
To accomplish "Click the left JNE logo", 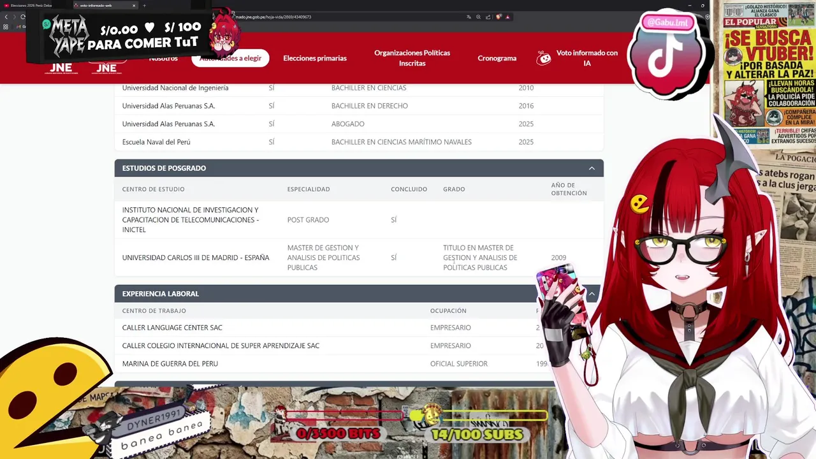I will (61, 68).
